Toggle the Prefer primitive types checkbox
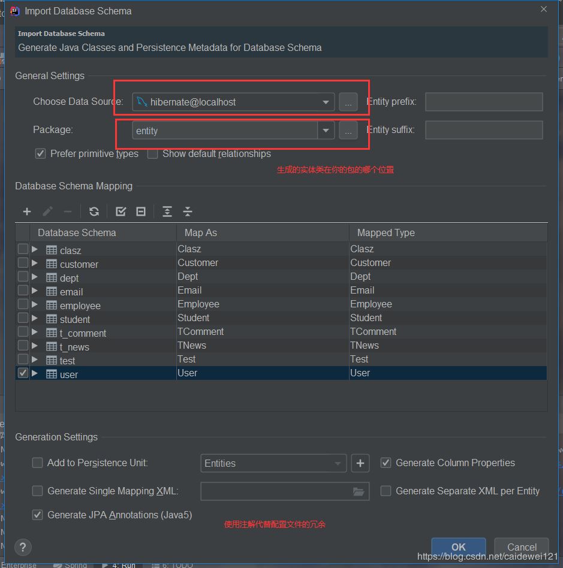The image size is (563, 568). click(40, 153)
